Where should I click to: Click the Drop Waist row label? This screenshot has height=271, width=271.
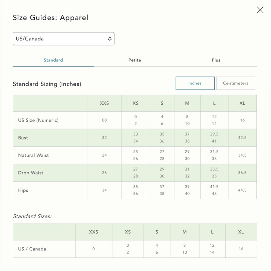click(31, 173)
